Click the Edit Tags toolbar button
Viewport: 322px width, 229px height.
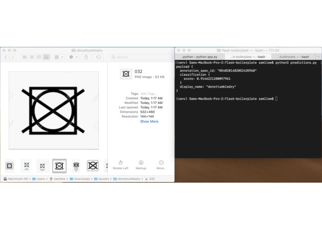(x=99, y=57)
